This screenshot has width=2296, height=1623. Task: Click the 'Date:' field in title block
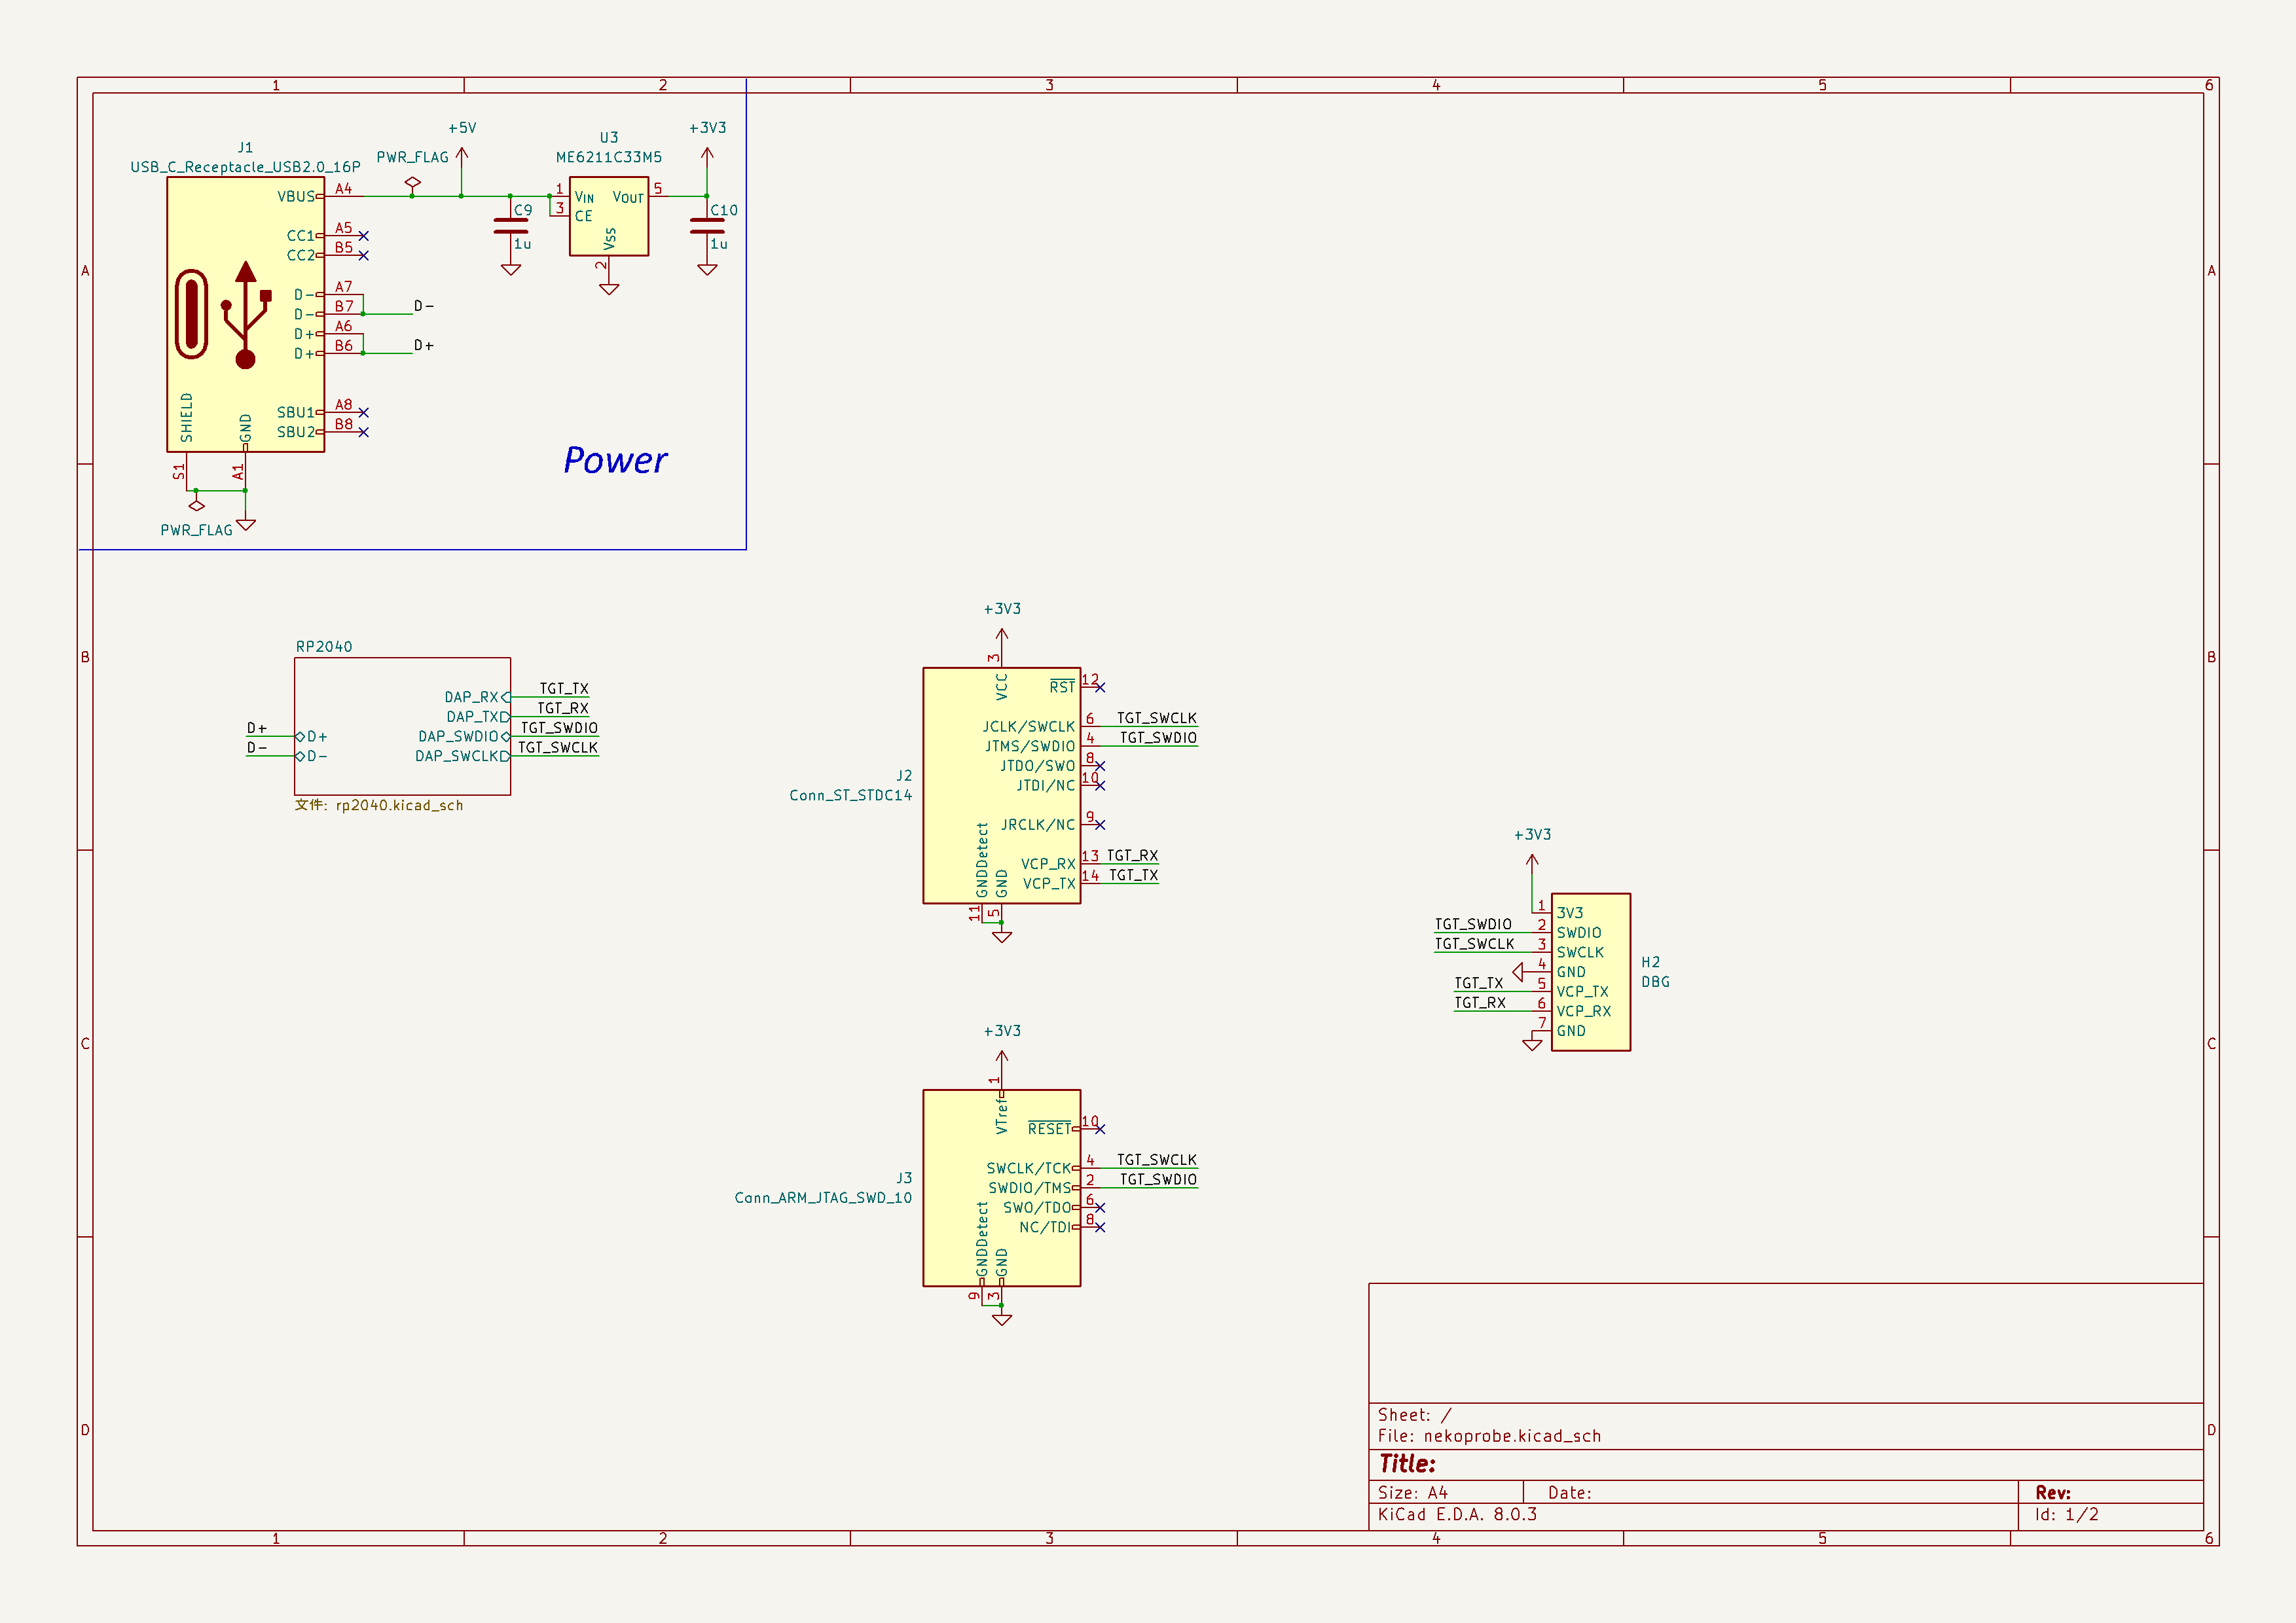(1570, 1493)
